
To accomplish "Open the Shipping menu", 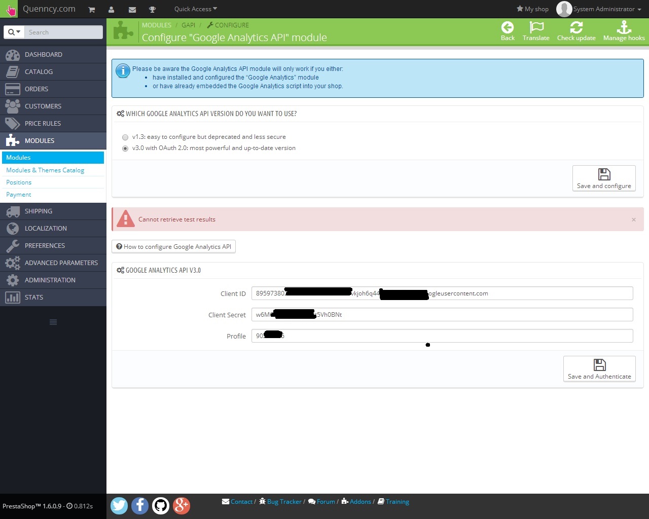I will pos(53,211).
